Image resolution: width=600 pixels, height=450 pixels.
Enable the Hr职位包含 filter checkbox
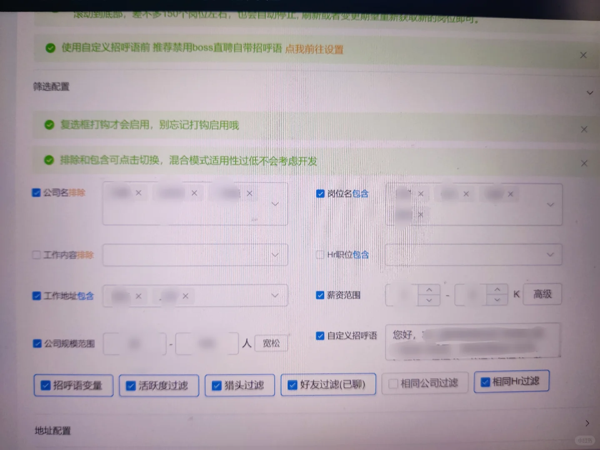coord(320,254)
